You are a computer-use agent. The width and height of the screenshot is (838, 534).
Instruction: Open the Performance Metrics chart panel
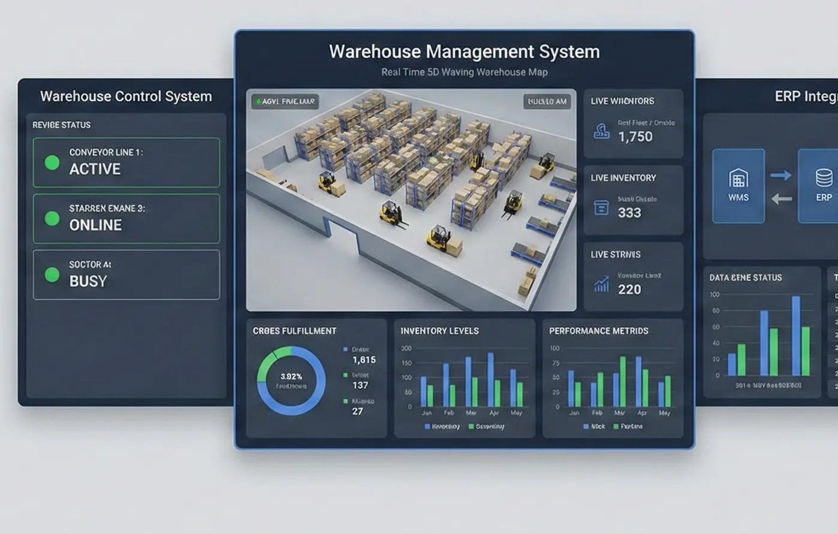(x=613, y=378)
